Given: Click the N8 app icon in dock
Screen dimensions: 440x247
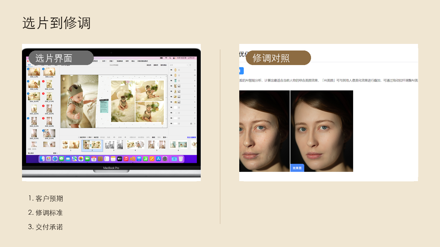Looking at the screenshot, I should 133,159.
